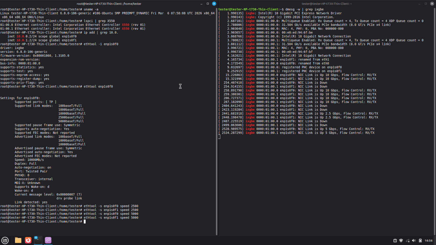The image size is (436, 245).
Task: Click the clipboard notification tray icon
Action: tap(395, 240)
